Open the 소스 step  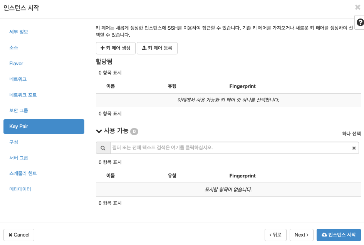click(13, 48)
